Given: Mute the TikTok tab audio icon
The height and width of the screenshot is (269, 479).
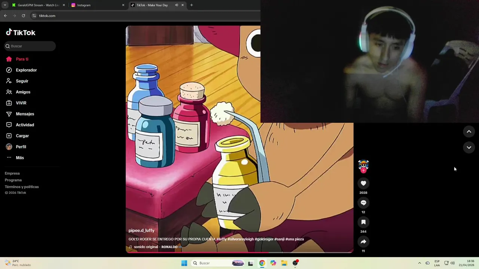Looking at the screenshot, I should click(x=176, y=5).
